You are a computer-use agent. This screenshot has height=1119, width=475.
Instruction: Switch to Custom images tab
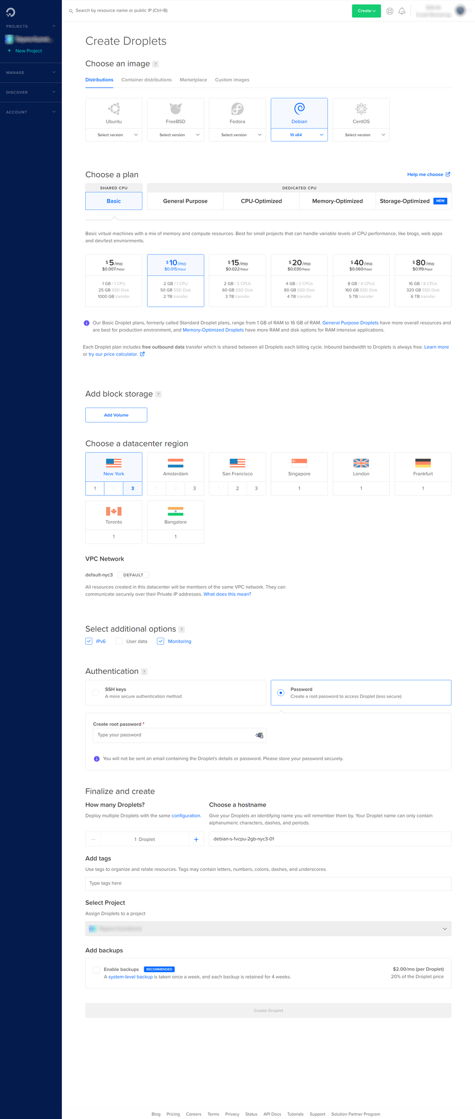pos(232,80)
